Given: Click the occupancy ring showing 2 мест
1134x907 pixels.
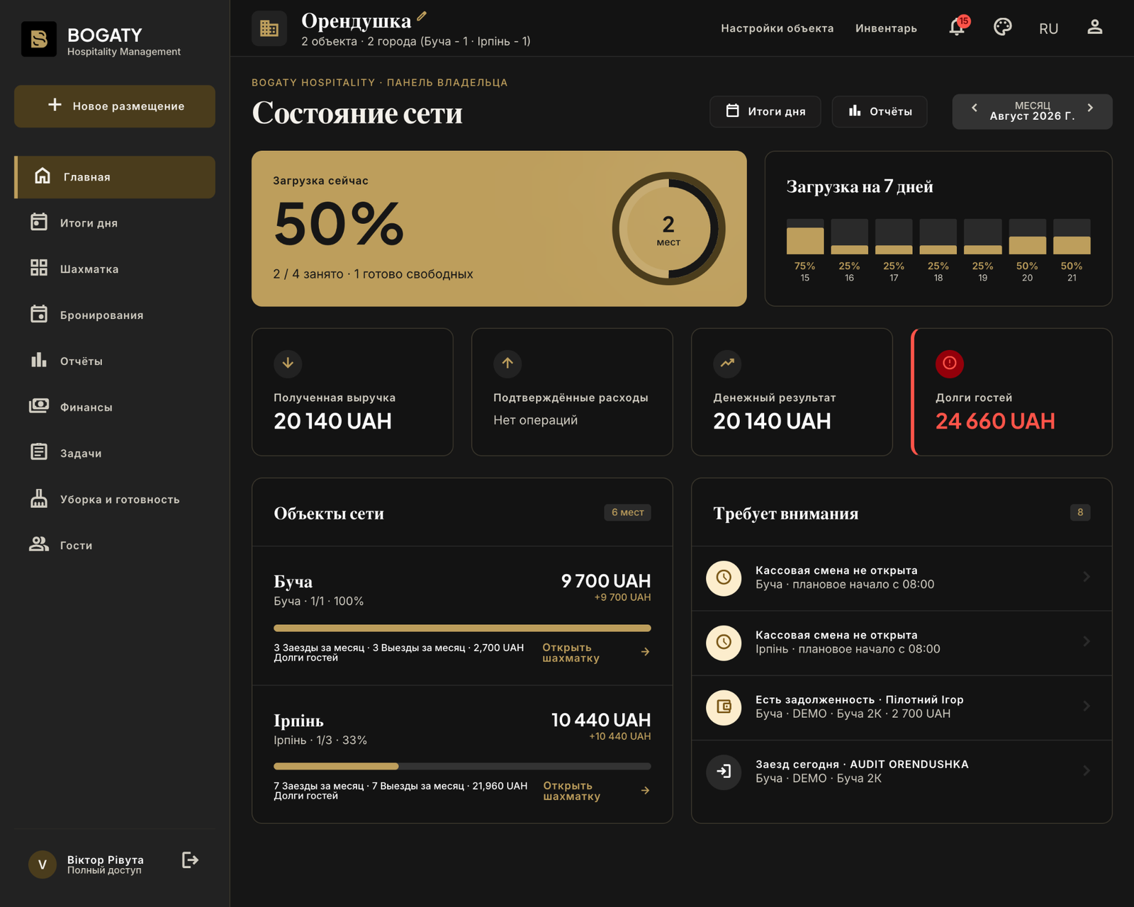Looking at the screenshot, I should (668, 229).
